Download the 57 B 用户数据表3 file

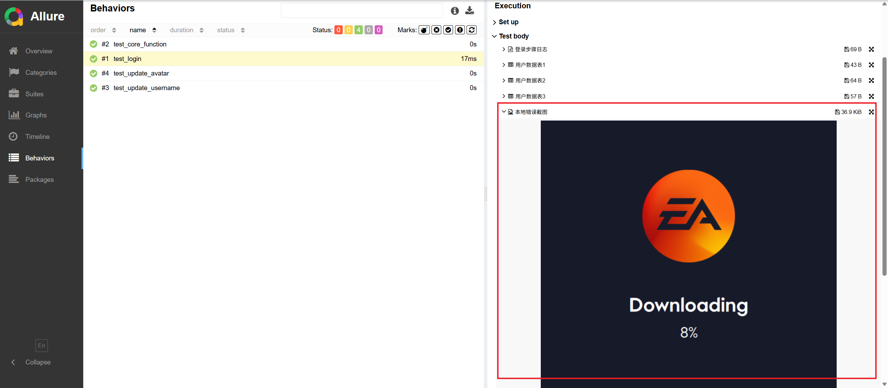(853, 96)
